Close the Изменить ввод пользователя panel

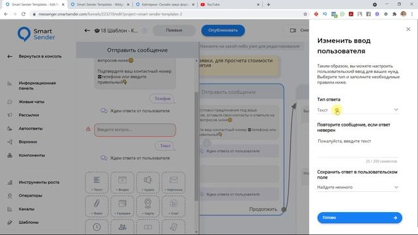click(x=408, y=29)
